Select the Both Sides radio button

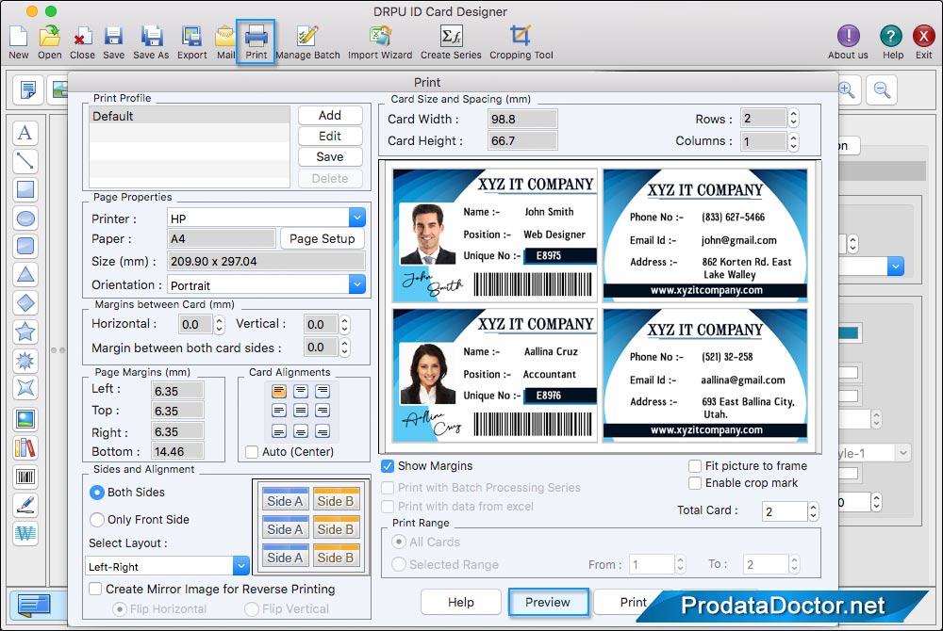(x=97, y=493)
